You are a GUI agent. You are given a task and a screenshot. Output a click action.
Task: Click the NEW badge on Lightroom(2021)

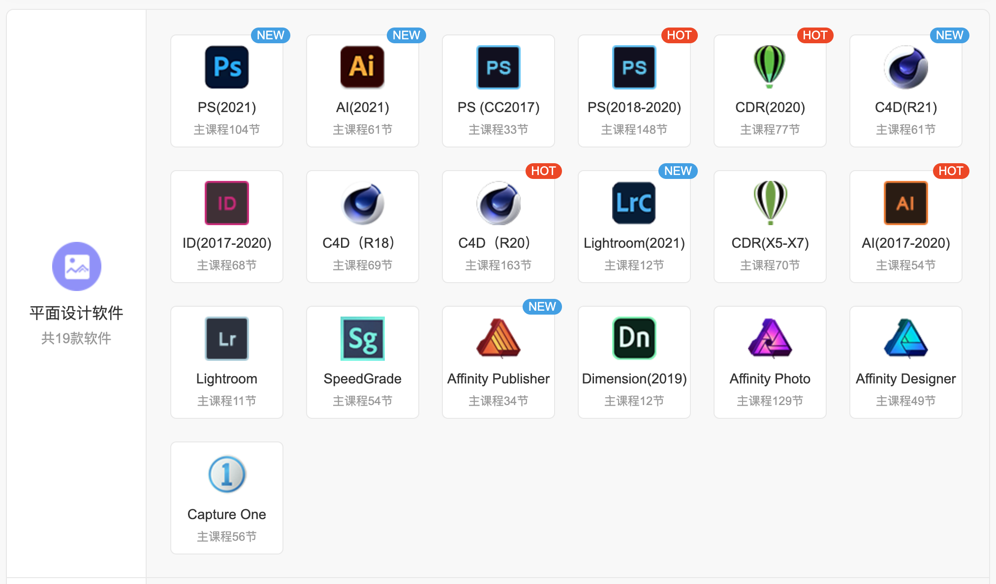coord(678,171)
